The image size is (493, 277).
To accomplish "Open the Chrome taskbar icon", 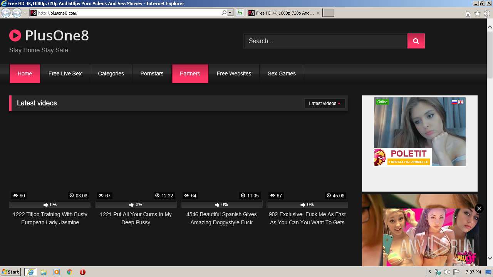I will 70,272.
